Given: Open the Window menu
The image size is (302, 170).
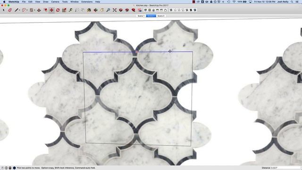Looking at the screenshot, I should click(x=75, y=2).
